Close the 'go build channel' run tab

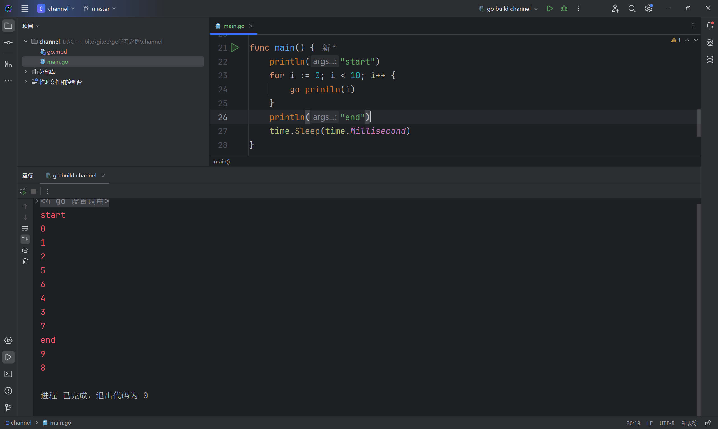[103, 175]
